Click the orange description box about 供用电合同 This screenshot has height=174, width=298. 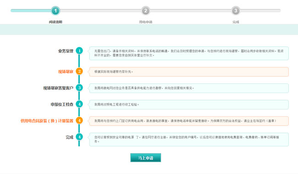pos(189,121)
